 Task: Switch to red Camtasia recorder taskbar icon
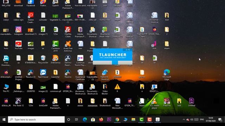(x=149, y=119)
